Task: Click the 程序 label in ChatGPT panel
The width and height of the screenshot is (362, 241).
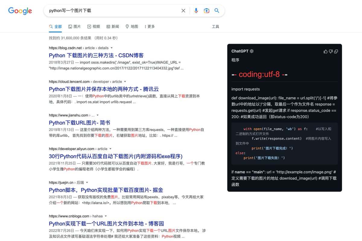Action: (235, 60)
